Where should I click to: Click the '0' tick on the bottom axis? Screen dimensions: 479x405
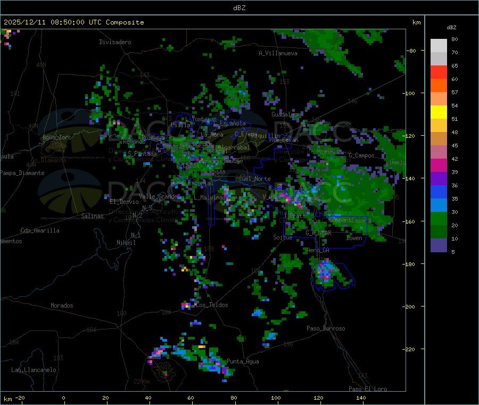click(x=63, y=398)
